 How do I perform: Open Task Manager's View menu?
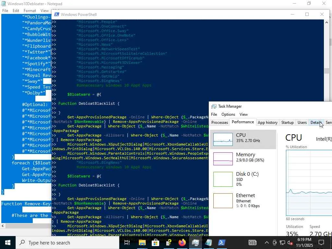(x=243, y=114)
